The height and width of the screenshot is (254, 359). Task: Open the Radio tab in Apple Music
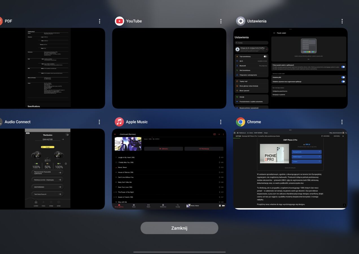[x=148, y=206]
